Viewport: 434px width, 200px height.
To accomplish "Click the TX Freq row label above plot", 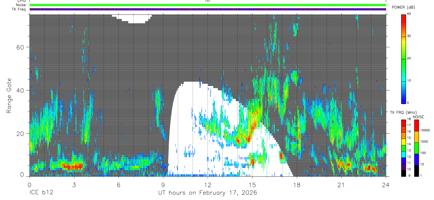I will point(19,9).
